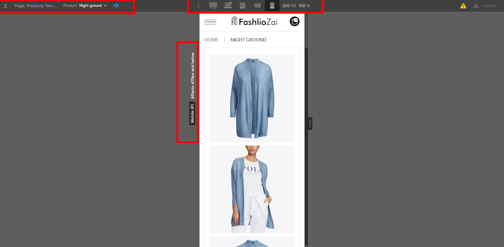Select the blue cardigan product image
This screenshot has height=247, width=504.
(252, 98)
